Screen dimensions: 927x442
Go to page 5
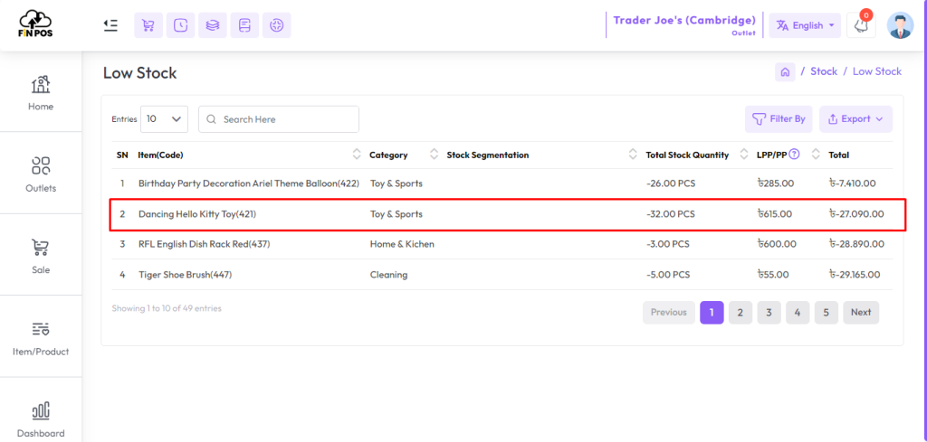click(826, 312)
